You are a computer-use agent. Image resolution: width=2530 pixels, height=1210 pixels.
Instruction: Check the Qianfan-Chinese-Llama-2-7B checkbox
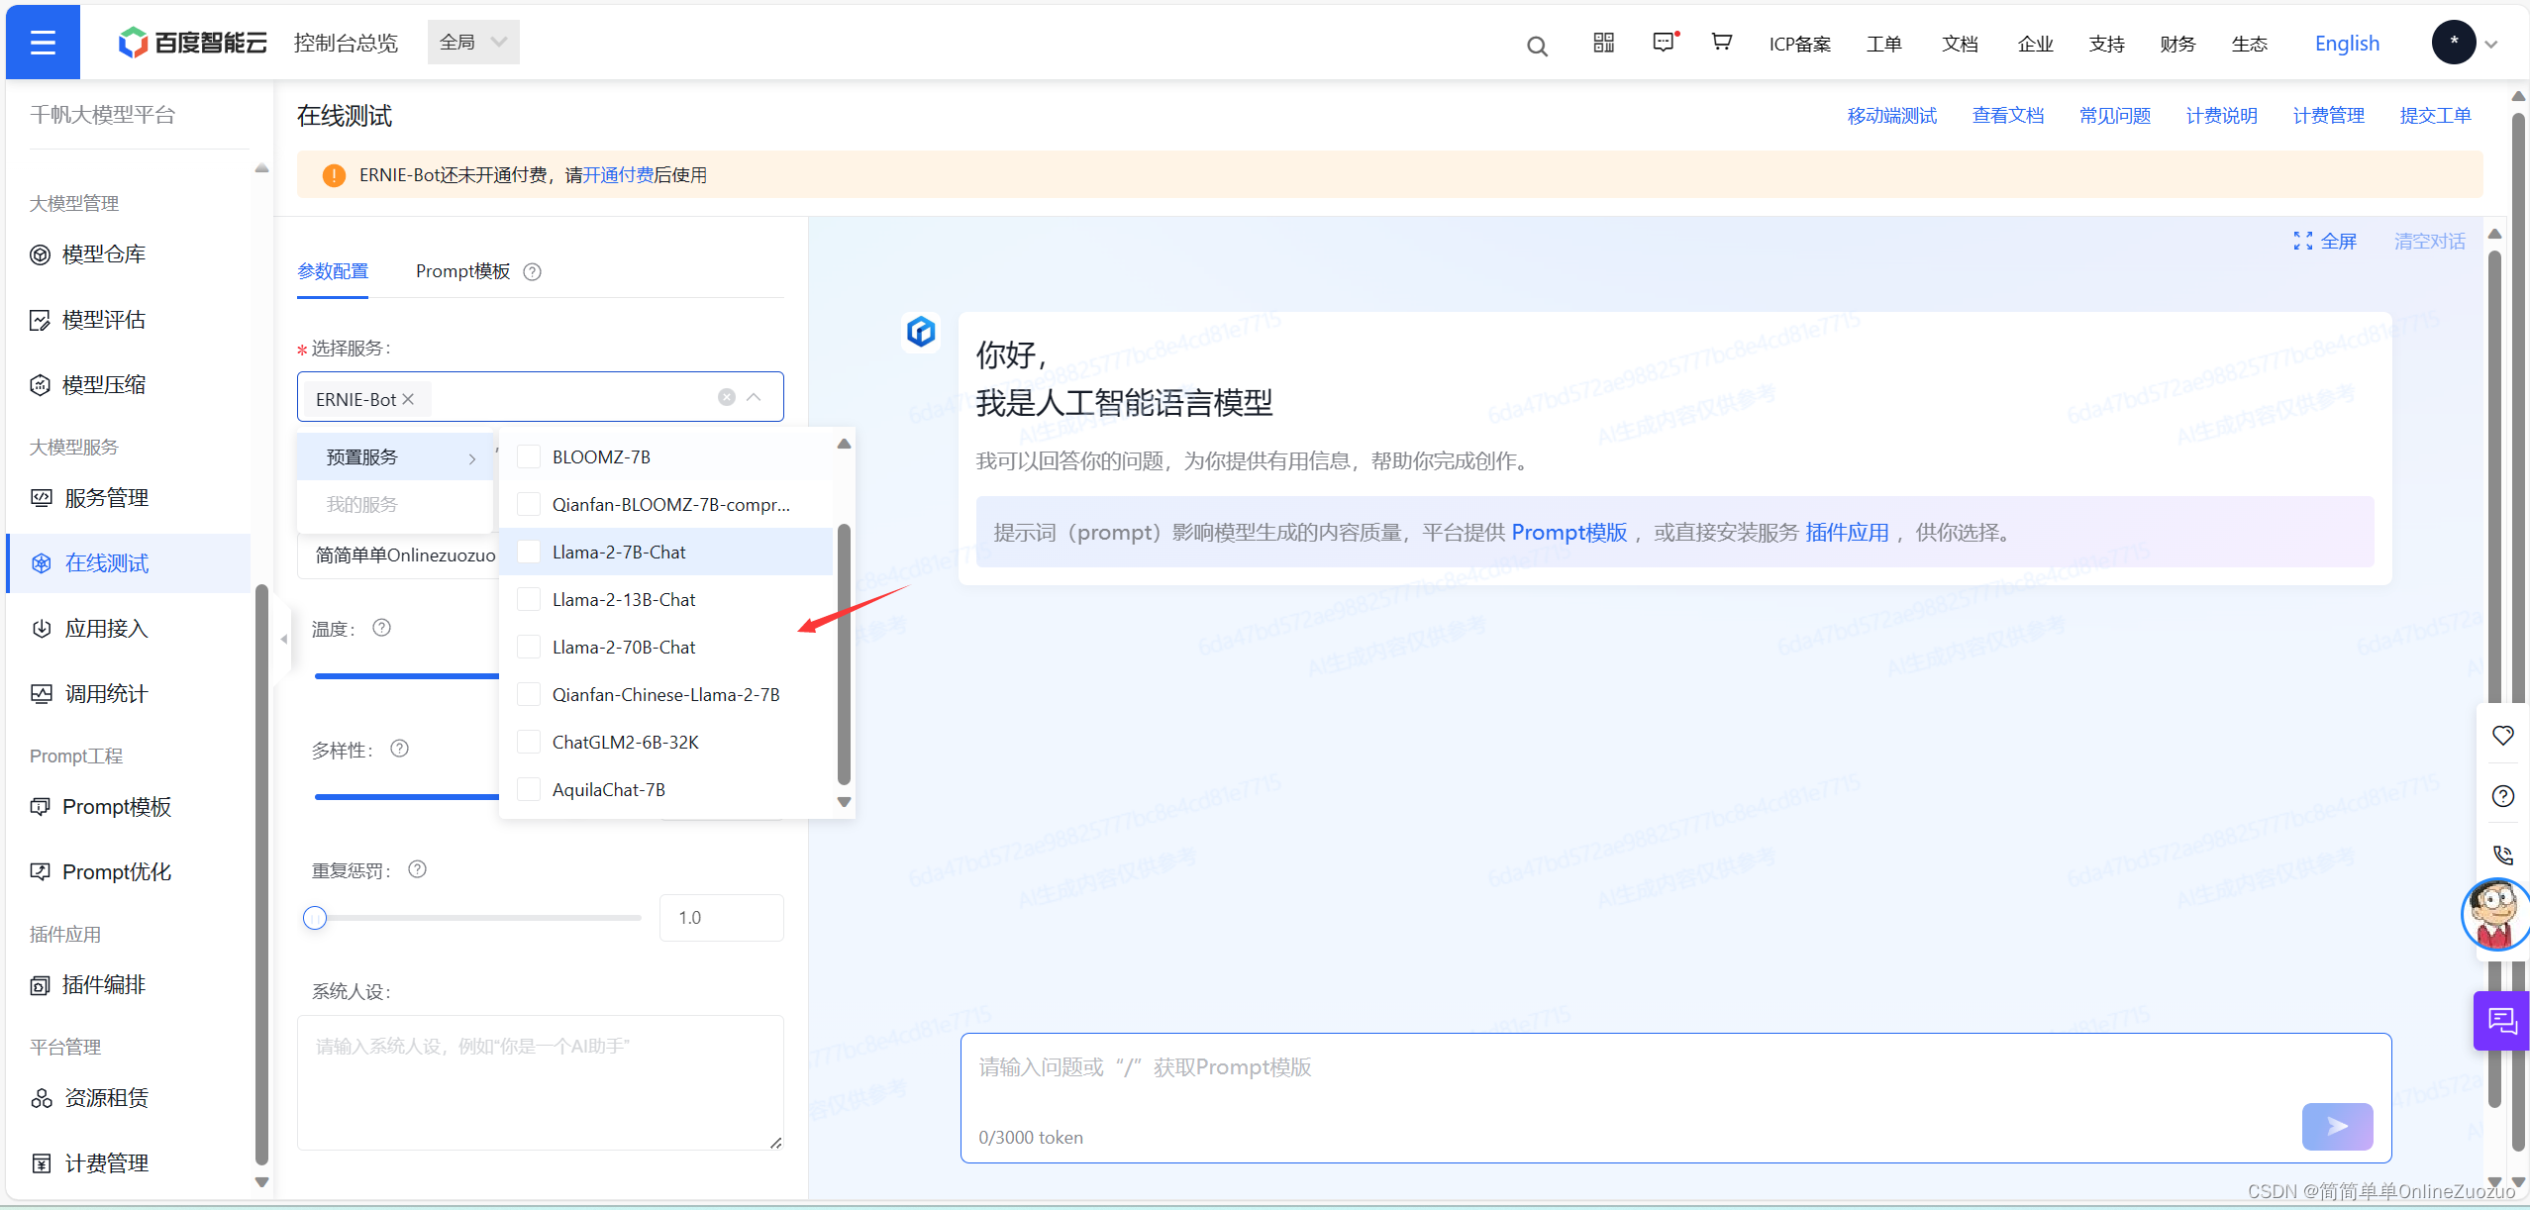[529, 694]
